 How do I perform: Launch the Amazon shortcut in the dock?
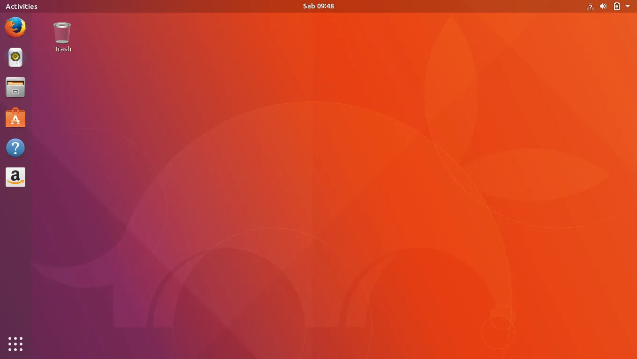click(x=15, y=177)
